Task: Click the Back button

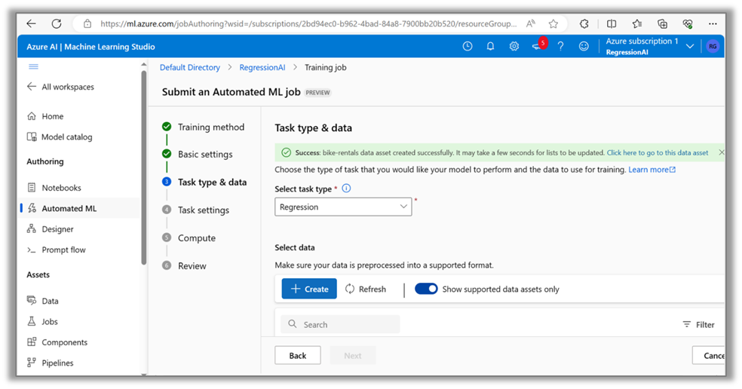Action: pyautogui.click(x=298, y=355)
